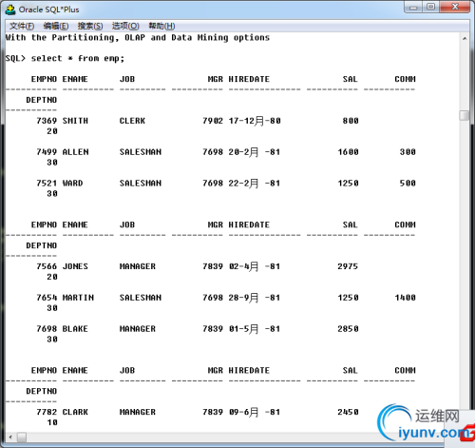Click ALLEN's SALESMAN job value
Screen dimensions: 475x448
coord(141,152)
